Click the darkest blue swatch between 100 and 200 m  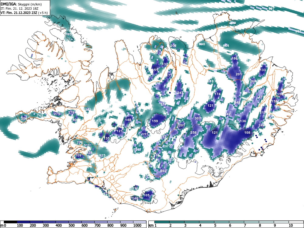coord(23,222)
